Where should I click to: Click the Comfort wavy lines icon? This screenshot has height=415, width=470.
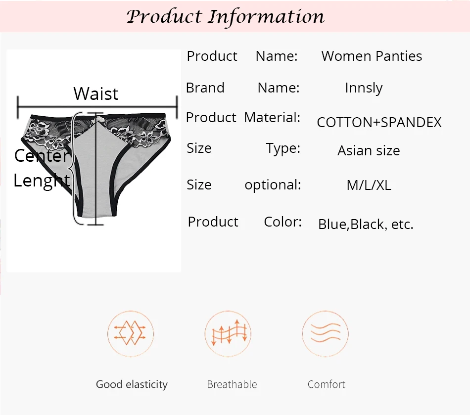(325, 333)
